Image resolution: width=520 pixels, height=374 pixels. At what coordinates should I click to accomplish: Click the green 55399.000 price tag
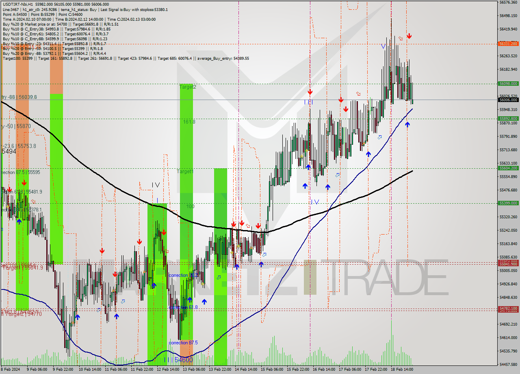pyautogui.click(x=508, y=203)
